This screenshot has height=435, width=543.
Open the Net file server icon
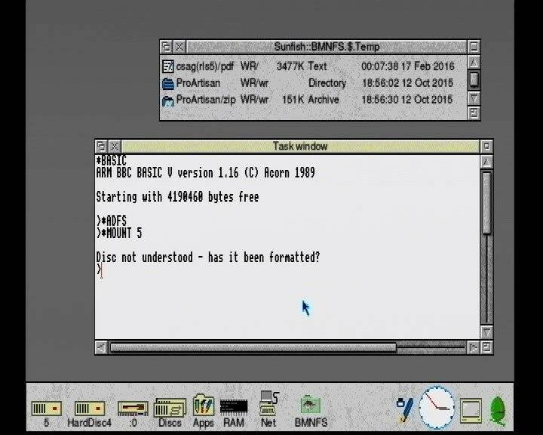[268, 404]
